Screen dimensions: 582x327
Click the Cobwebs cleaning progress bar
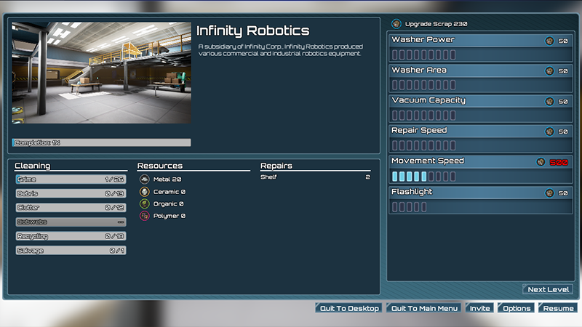[x=71, y=222]
